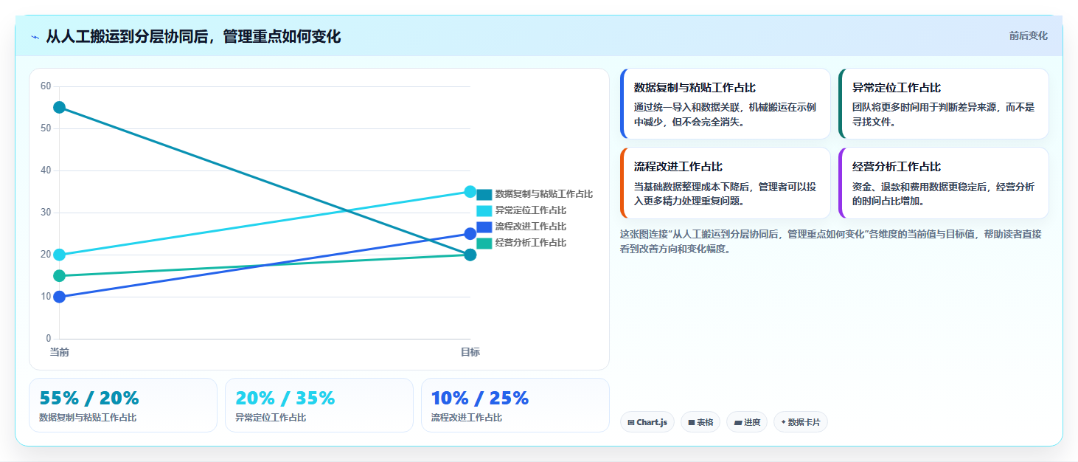Select the 55 data point at 当前
This screenshot has width=1078, height=462.
coord(59,107)
